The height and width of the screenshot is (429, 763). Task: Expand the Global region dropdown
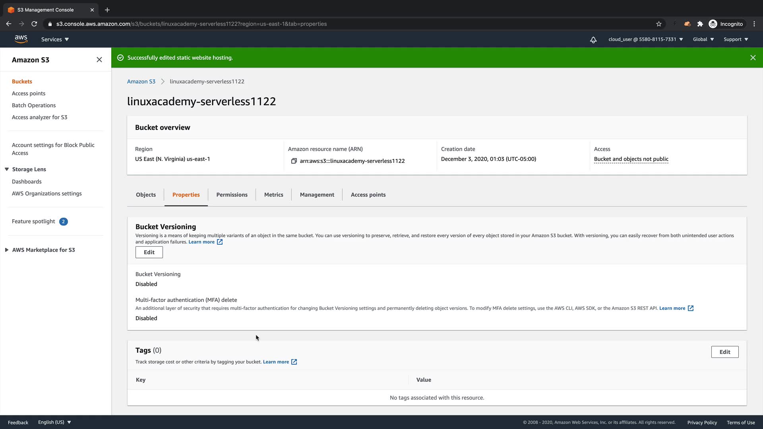(x=703, y=39)
